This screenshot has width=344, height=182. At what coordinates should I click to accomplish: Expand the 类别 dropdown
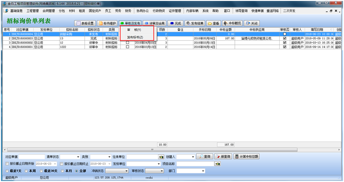tap(109, 157)
